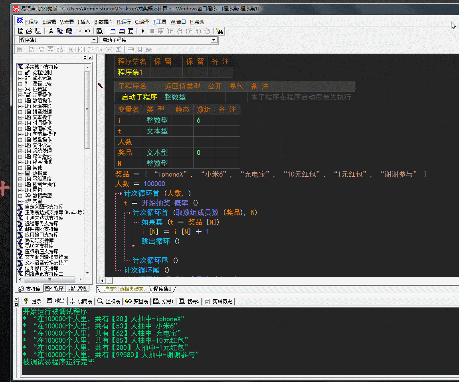Switch to the [自定义数据类型表] editor tab
The width and height of the screenshot is (459, 382).
point(124,289)
